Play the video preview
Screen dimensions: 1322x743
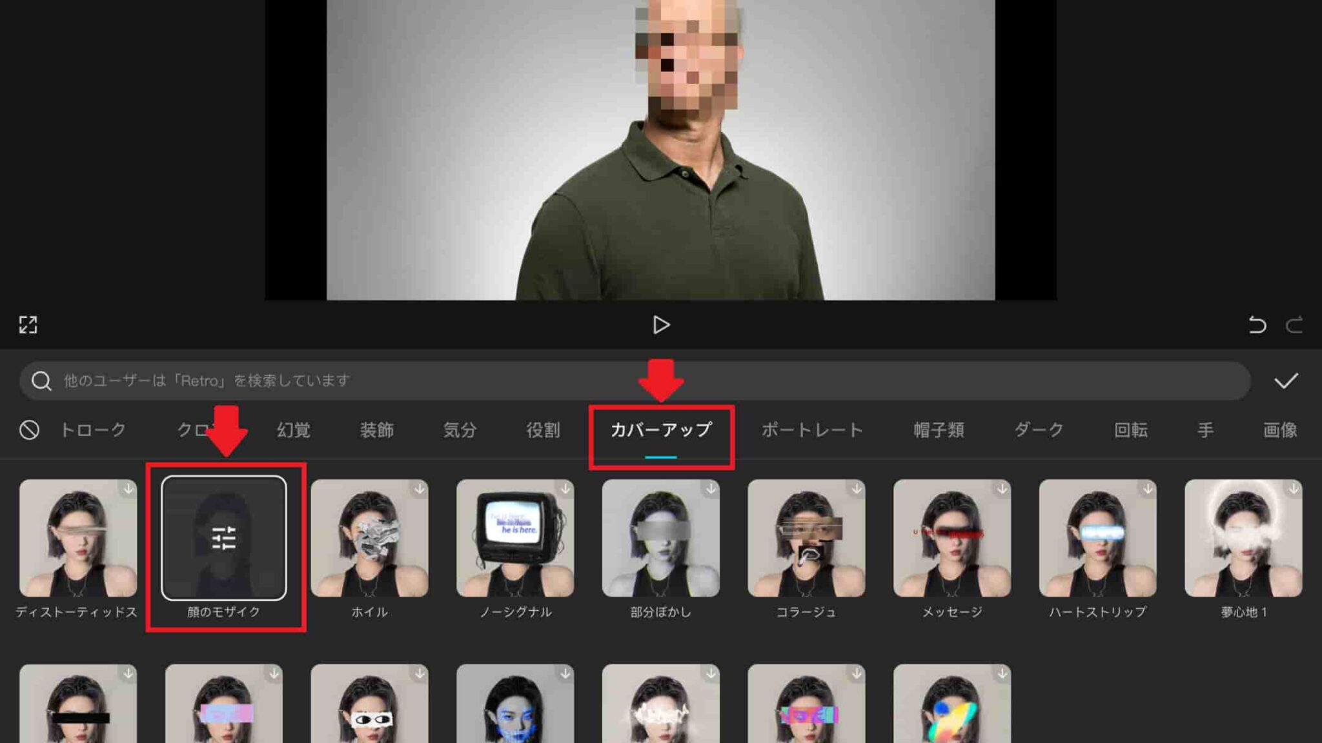point(661,324)
